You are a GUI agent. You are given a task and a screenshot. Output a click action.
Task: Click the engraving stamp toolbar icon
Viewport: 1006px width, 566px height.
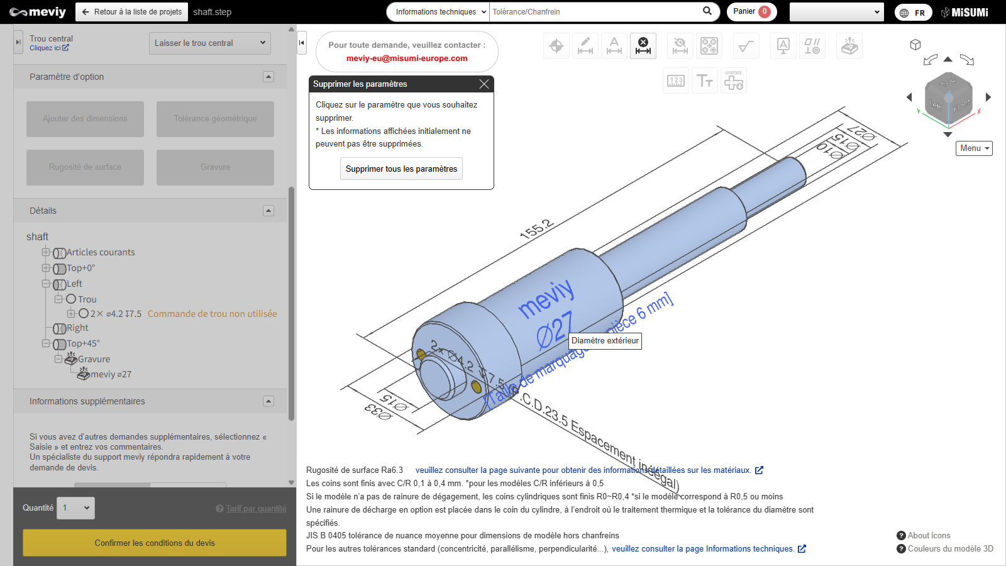pyautogui.click(x=849, y=46)
